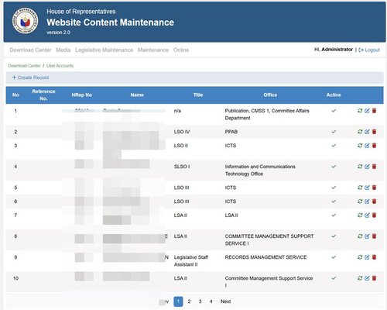Delete the Records Management Service row

[x=374, y=257]
